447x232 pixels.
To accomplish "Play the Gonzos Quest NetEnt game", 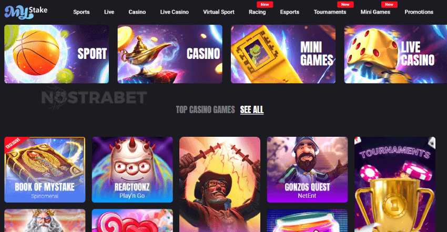I will point(307,169).
